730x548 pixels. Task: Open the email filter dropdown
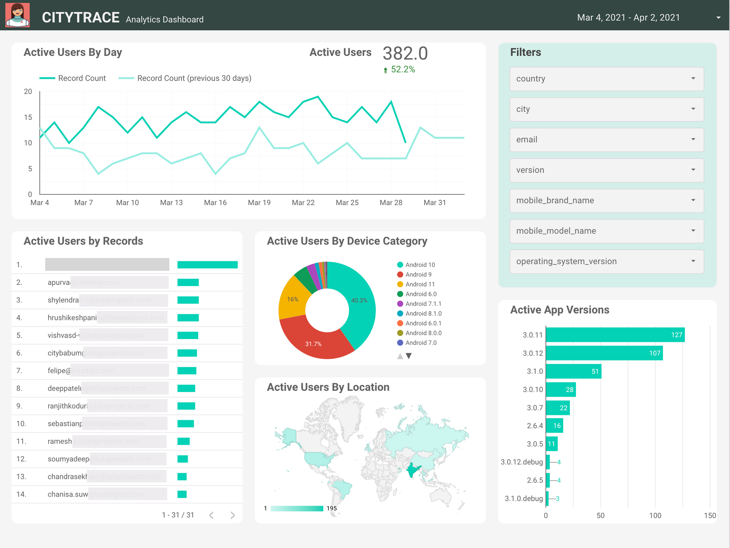[x=607, y=140]
